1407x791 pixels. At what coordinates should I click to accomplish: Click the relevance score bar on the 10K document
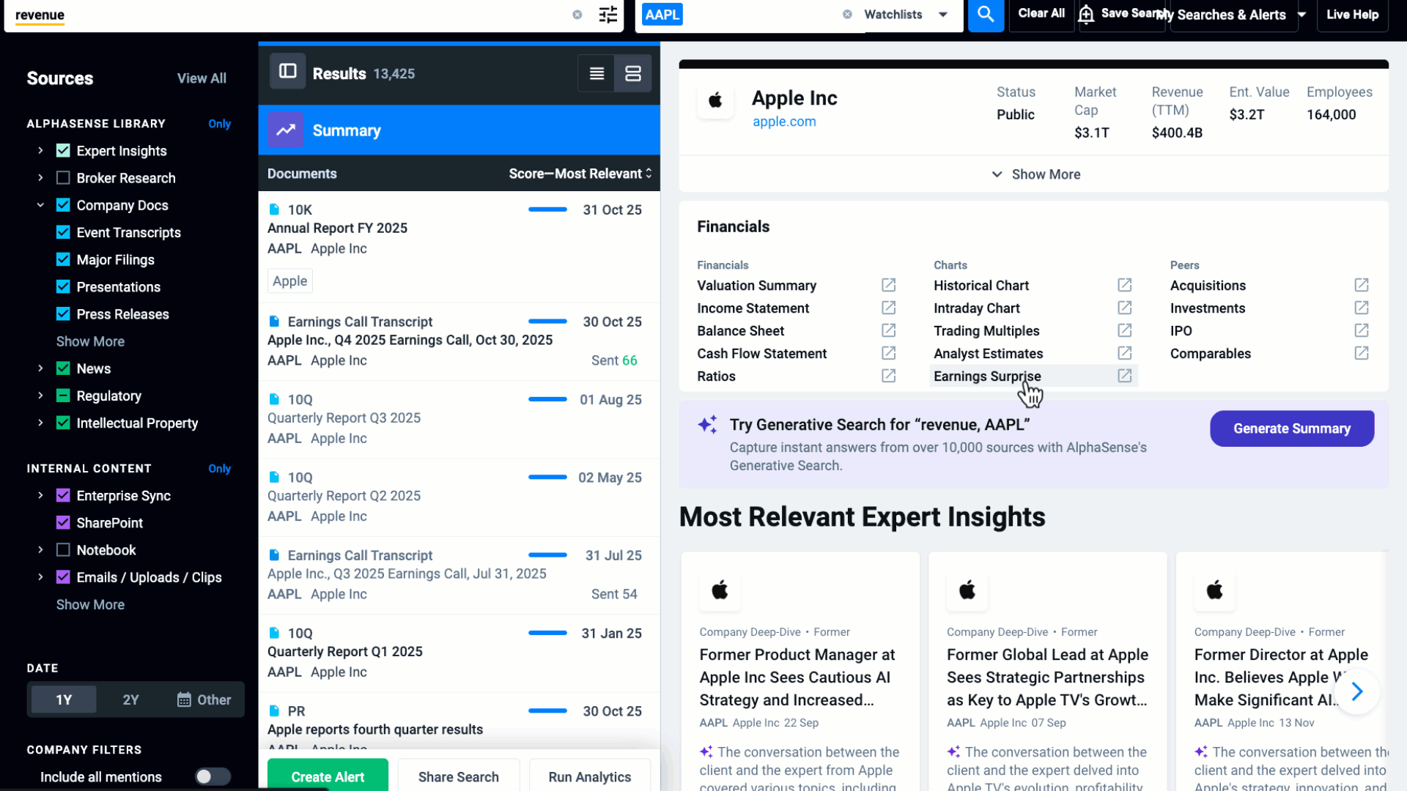(547, 209)
